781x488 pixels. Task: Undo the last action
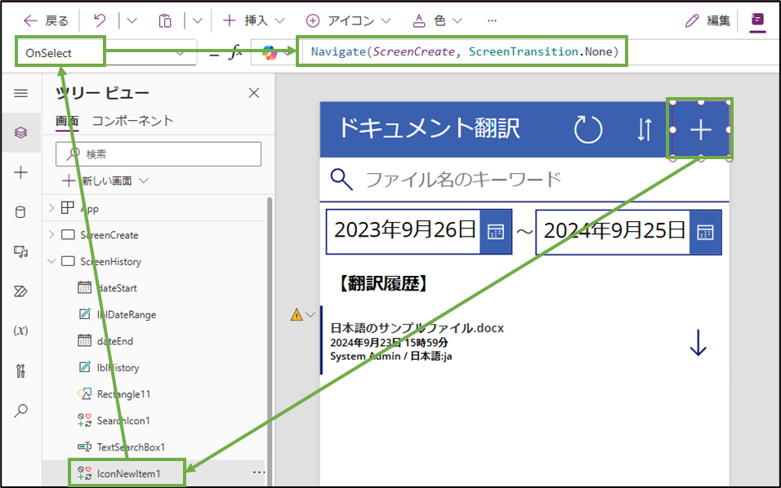(100, 21)
